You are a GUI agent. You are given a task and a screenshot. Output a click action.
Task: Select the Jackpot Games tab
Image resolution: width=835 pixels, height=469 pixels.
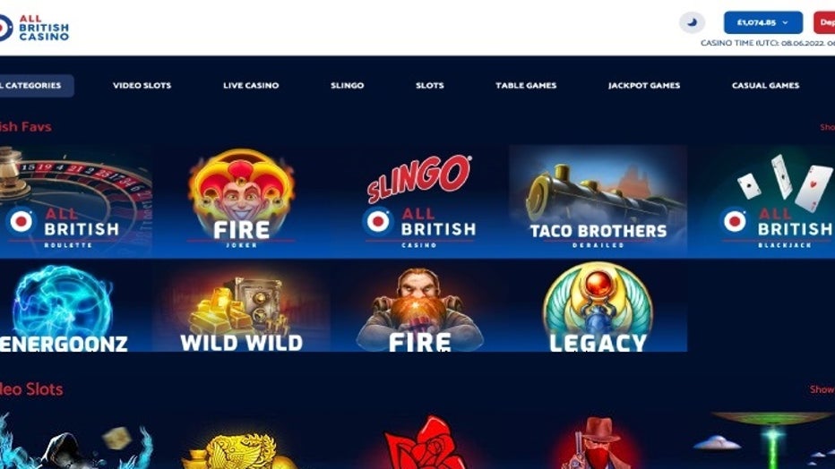(644, 85)
